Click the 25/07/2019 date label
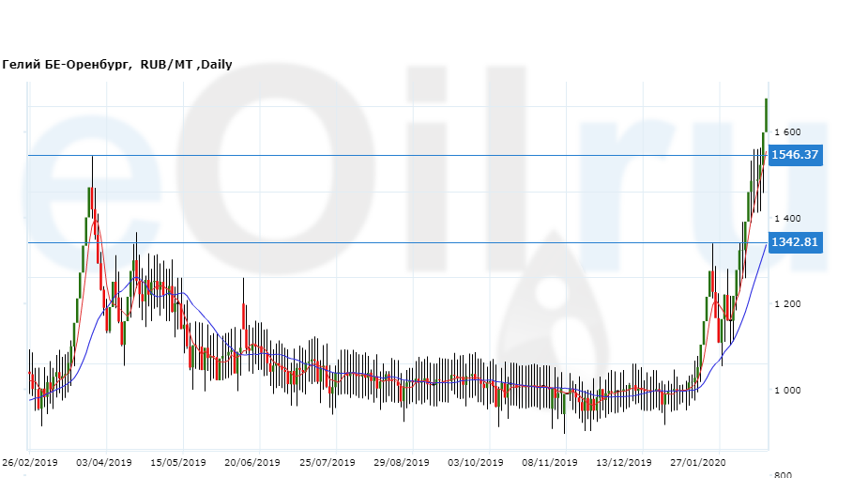Image resolution: width=853 pixels, height=478 pixels. 327,462
